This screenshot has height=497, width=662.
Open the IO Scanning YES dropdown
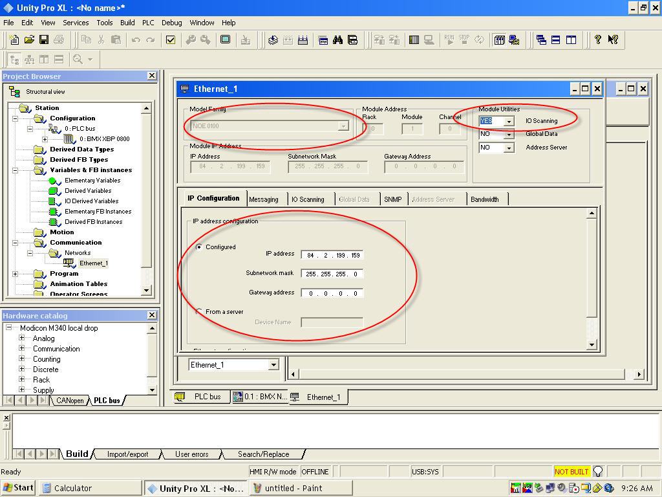(509, 121)
